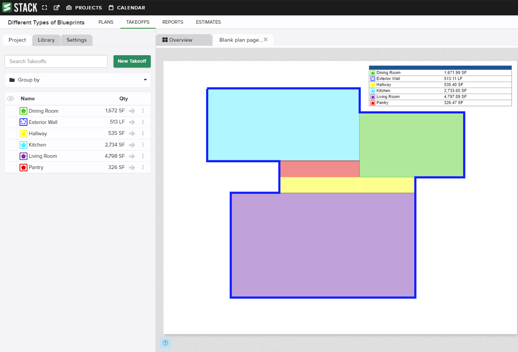Select the Hallway takeoff name

[x=38, y=133]
